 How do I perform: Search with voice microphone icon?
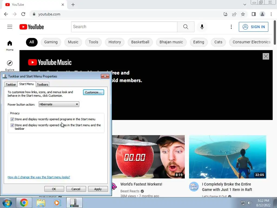tap(202, 27)
